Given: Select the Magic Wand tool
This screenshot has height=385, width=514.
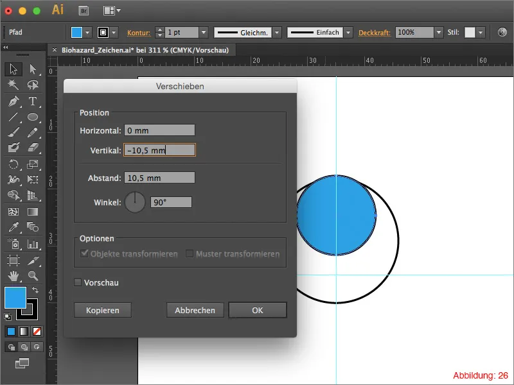Looking at the screenshot, I should click(x=13, y=85).
